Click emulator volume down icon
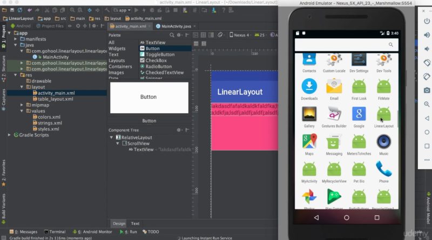Screen dimensions: 432x240 [427, 49]
